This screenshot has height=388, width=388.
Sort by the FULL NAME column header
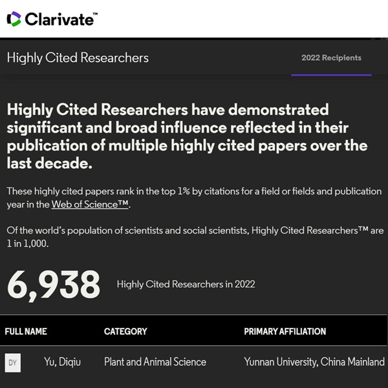coord(26,332)
